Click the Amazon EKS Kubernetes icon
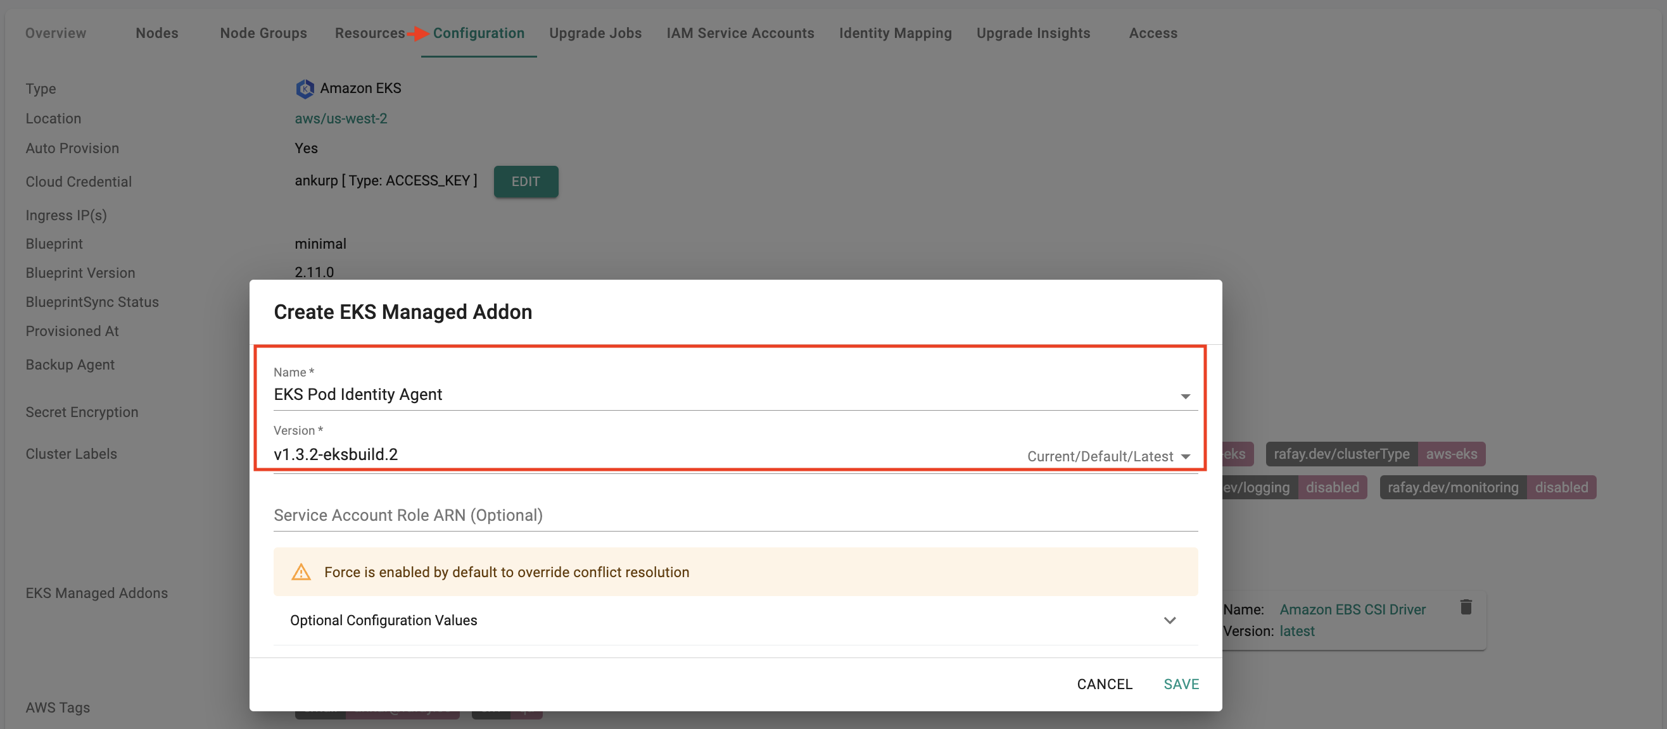The width and height of the screenshot is (1667, 729). (305, 89)
